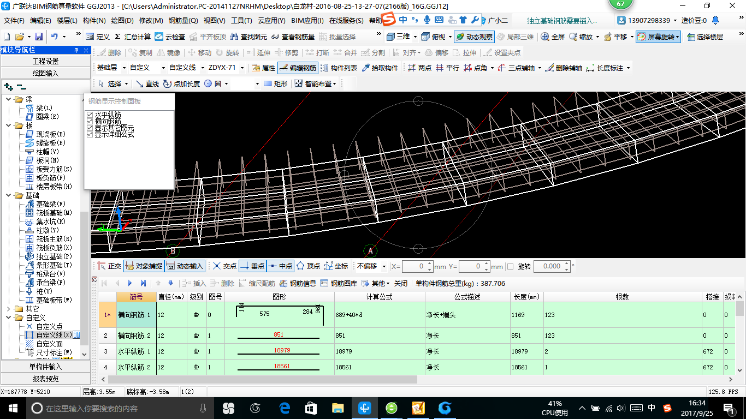Uncheck 横向钢筋 display checkbox
The height and width of the screenshot is (419, 746).
coord(90,121)
